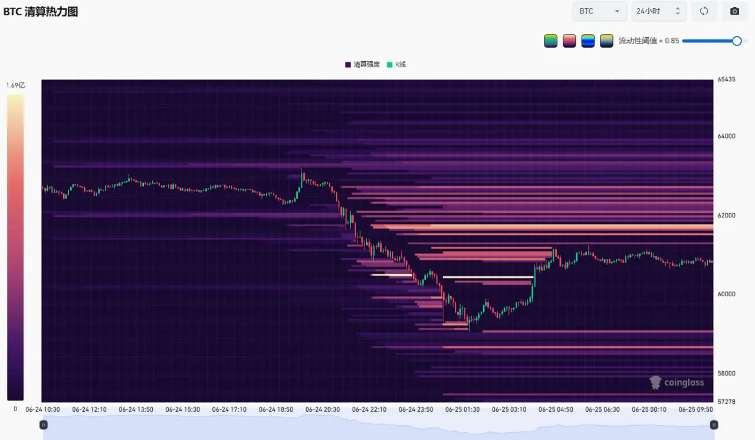Click the liquidity threshold slider handle
The width and height of the screenshot is (755, 440).
coord(737,41)
